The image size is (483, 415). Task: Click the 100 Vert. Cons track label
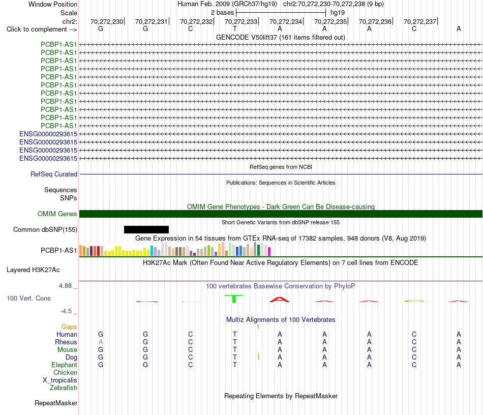(x=28, y=298)
